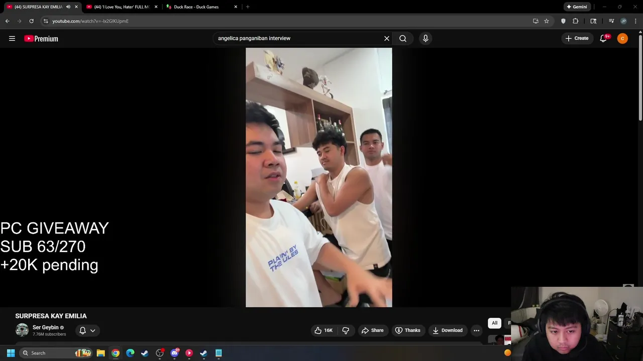Clear the search text with the X
Viewport: 643px width, 361px height.
click(x=387, y=38)
